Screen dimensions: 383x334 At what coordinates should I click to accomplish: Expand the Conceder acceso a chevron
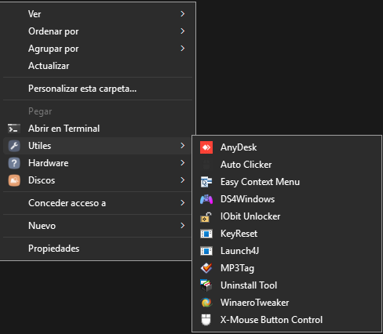tap(183, 203)
